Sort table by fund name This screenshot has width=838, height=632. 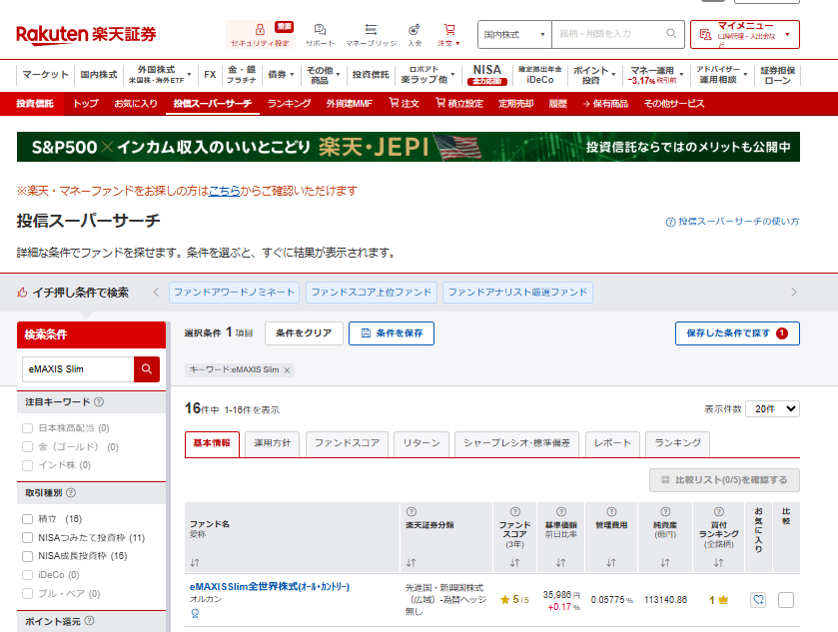tap(195, 562)
